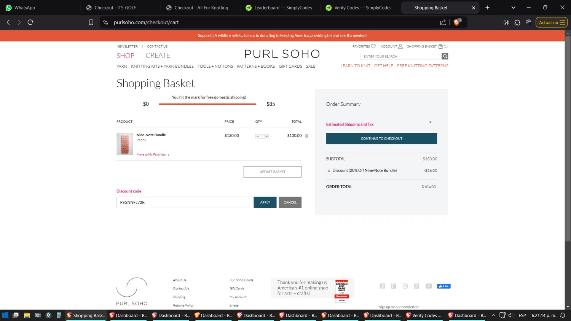Click the CREATE section link
Image resolution: width=571 pixels, height=321 pixels.
(x=158, y=56)
